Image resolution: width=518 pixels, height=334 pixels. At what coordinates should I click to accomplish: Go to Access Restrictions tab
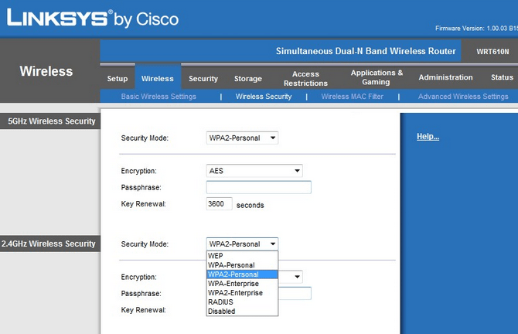(x=305, y=78)
